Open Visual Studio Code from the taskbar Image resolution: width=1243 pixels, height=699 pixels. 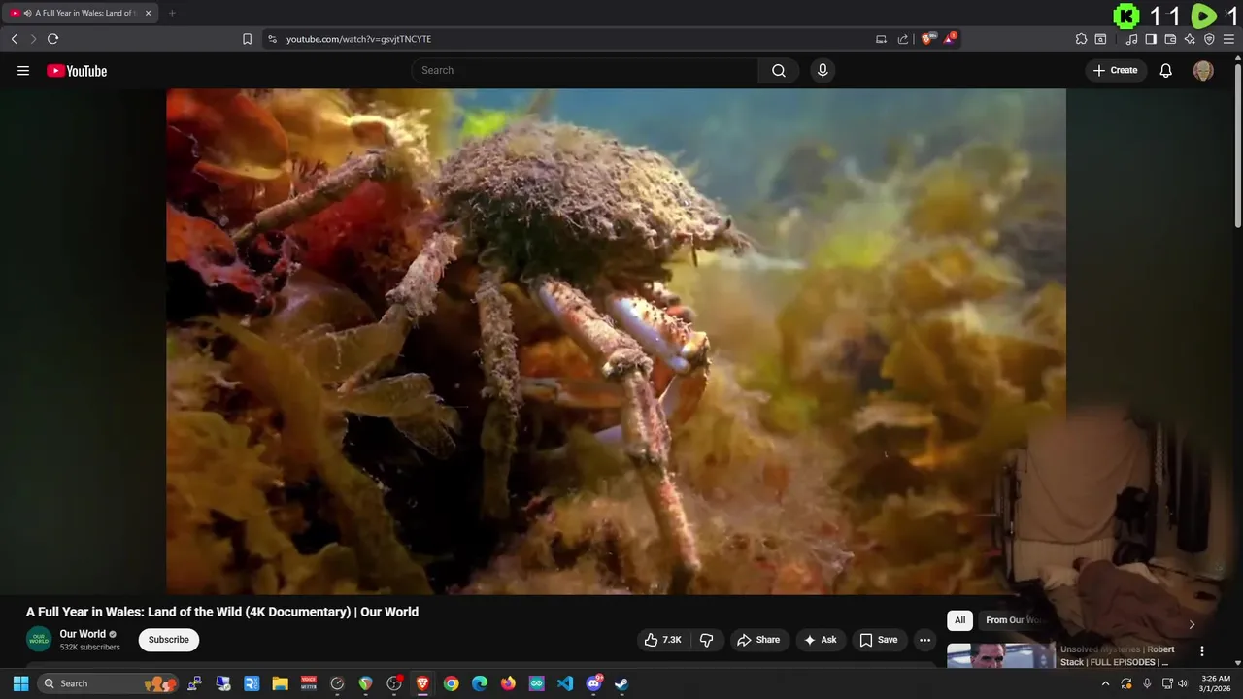[565, 683]
